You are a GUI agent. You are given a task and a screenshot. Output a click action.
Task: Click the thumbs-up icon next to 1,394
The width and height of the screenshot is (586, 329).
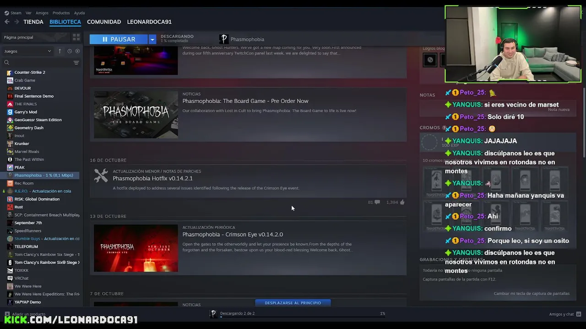pos(402,202)
